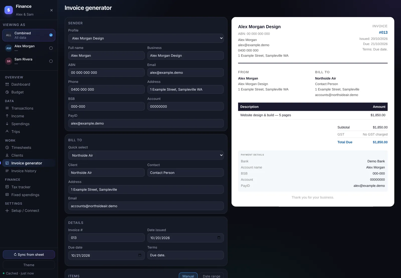Switch items mode to Date range
The image size is (401, 278).
212,276
